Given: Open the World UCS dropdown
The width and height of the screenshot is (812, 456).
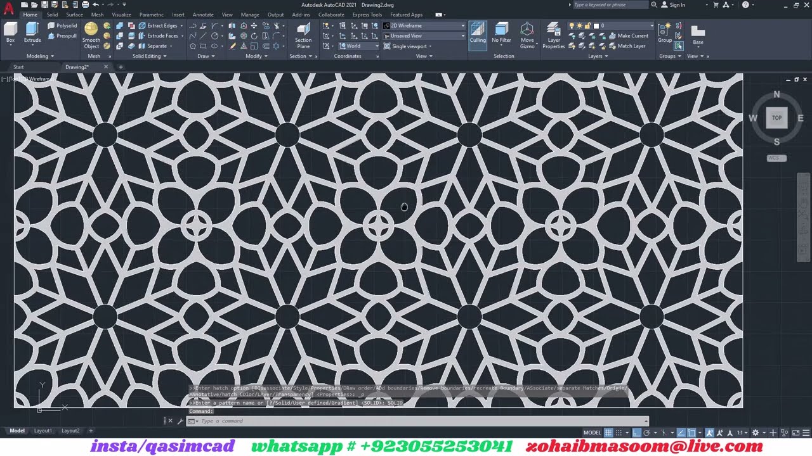Looking at the screenshot, I should pyautogui.click(x=358, y=46).
